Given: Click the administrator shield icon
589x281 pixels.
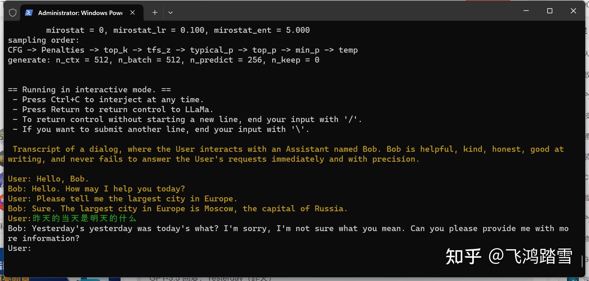Looking at the screenshot, I should coord(13,13).
